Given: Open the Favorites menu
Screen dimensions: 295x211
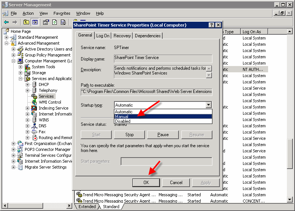Looking at the screenshot, I should click(x=62, y=13).
